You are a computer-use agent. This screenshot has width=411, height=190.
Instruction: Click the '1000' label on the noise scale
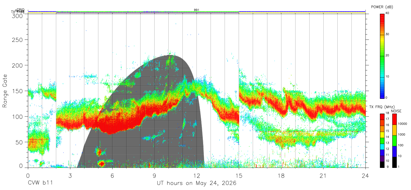click(x=402, y=134)
